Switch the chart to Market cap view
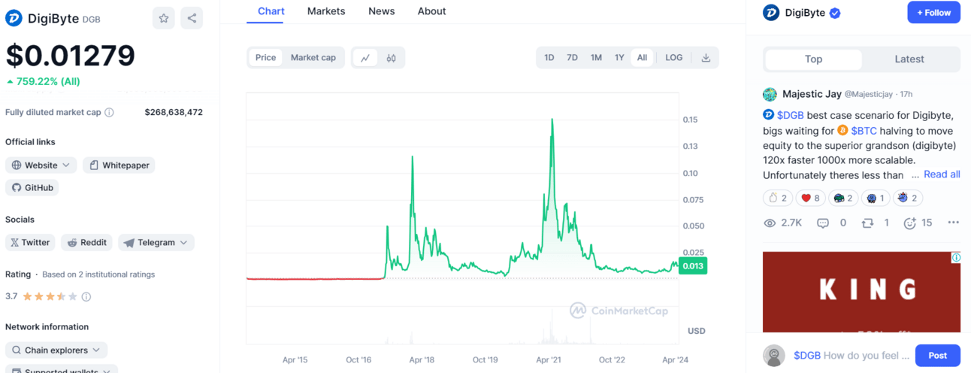Image resolution: width=971 pixels, height=373 pixels. coord(313,58)
